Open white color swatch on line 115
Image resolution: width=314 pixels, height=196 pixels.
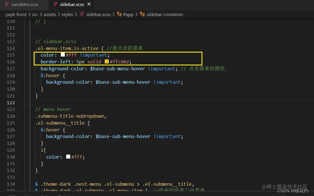[x=63, y=55]
